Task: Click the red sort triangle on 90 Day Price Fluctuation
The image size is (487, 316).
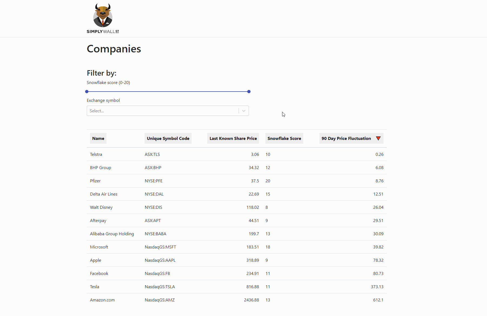Action: [378, 138]
